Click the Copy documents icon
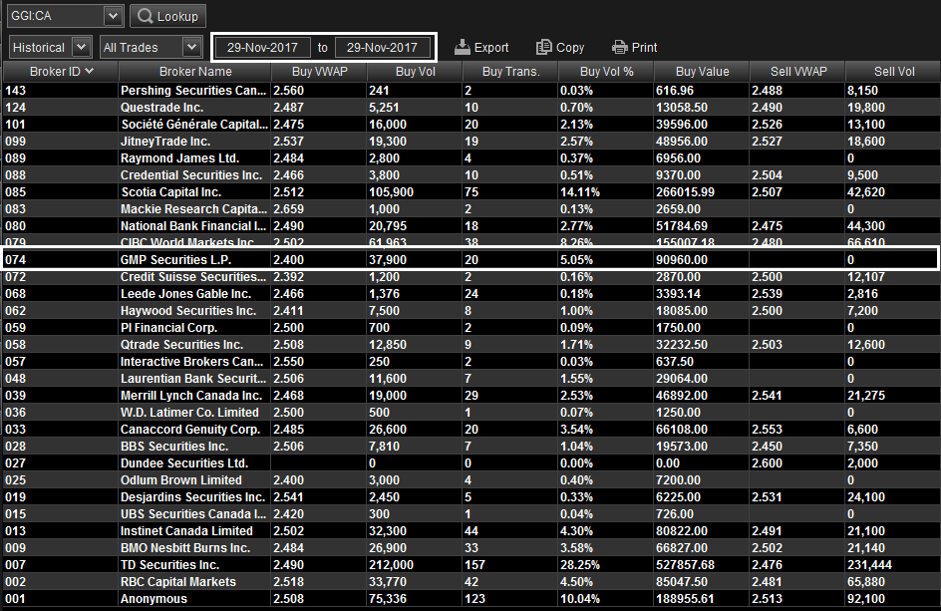Screen dimensions: 941x611 tap(543, 48)
